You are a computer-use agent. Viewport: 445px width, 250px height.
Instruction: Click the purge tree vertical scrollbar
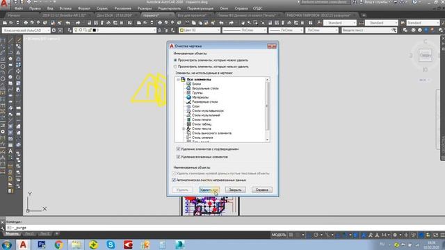click(267, 110)
